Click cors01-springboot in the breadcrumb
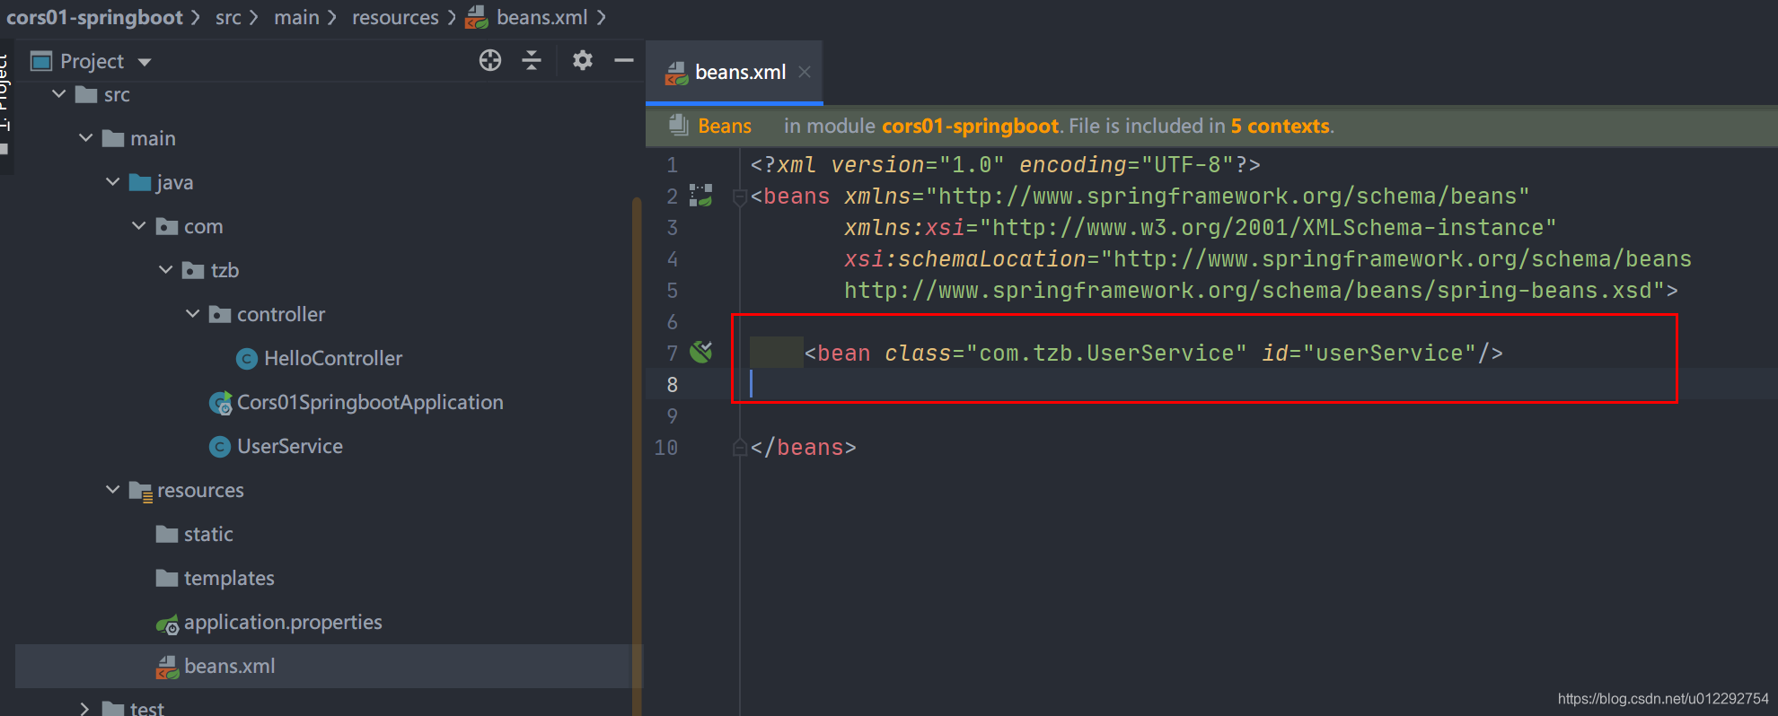The height and width of the screenshot is (716, 1778). coord(94,17)
